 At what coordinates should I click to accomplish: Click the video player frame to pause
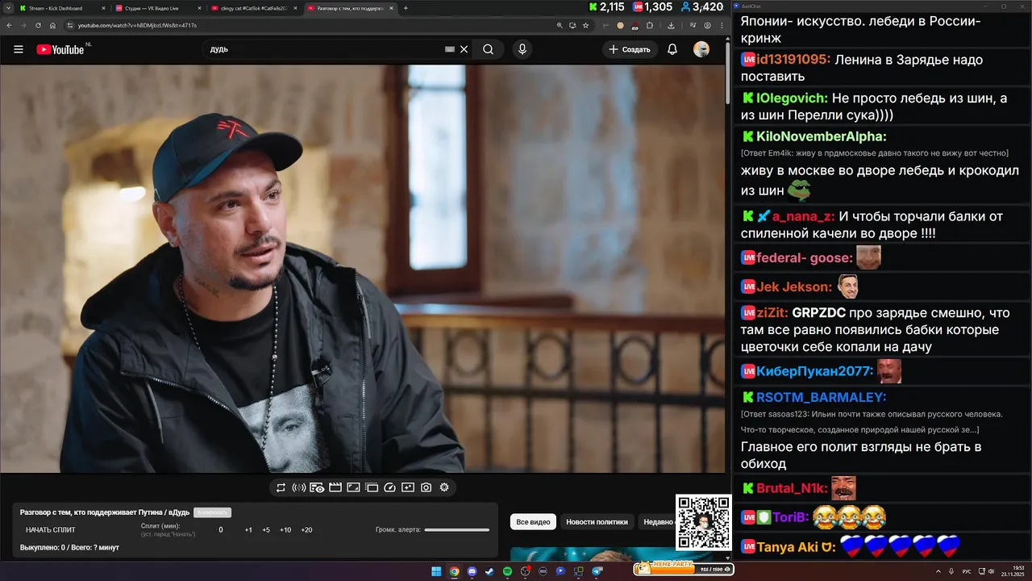pyautogui.click(x=363, y=269)
